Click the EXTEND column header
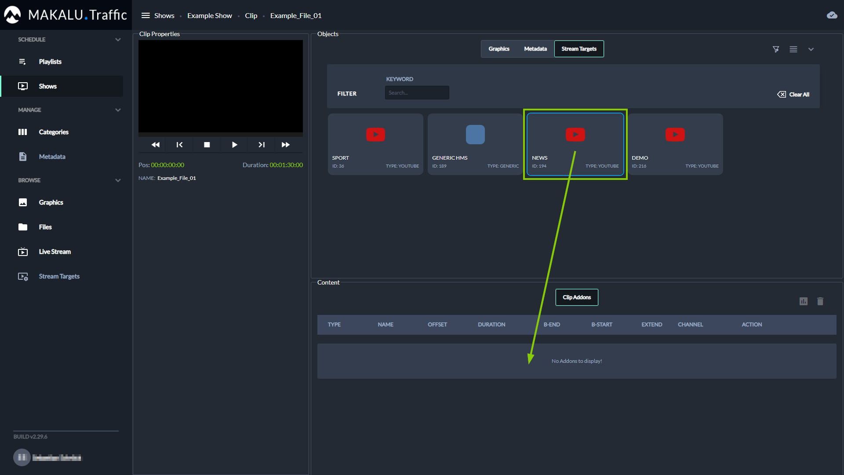The width and height of the screenshot is (844, 475). click(651, 325)
